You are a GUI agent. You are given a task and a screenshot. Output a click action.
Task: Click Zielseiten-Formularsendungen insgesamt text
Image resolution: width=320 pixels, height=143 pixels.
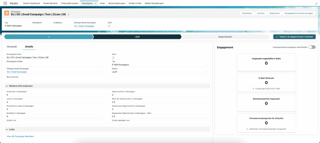pyautogui.click(x=267, y=129)
